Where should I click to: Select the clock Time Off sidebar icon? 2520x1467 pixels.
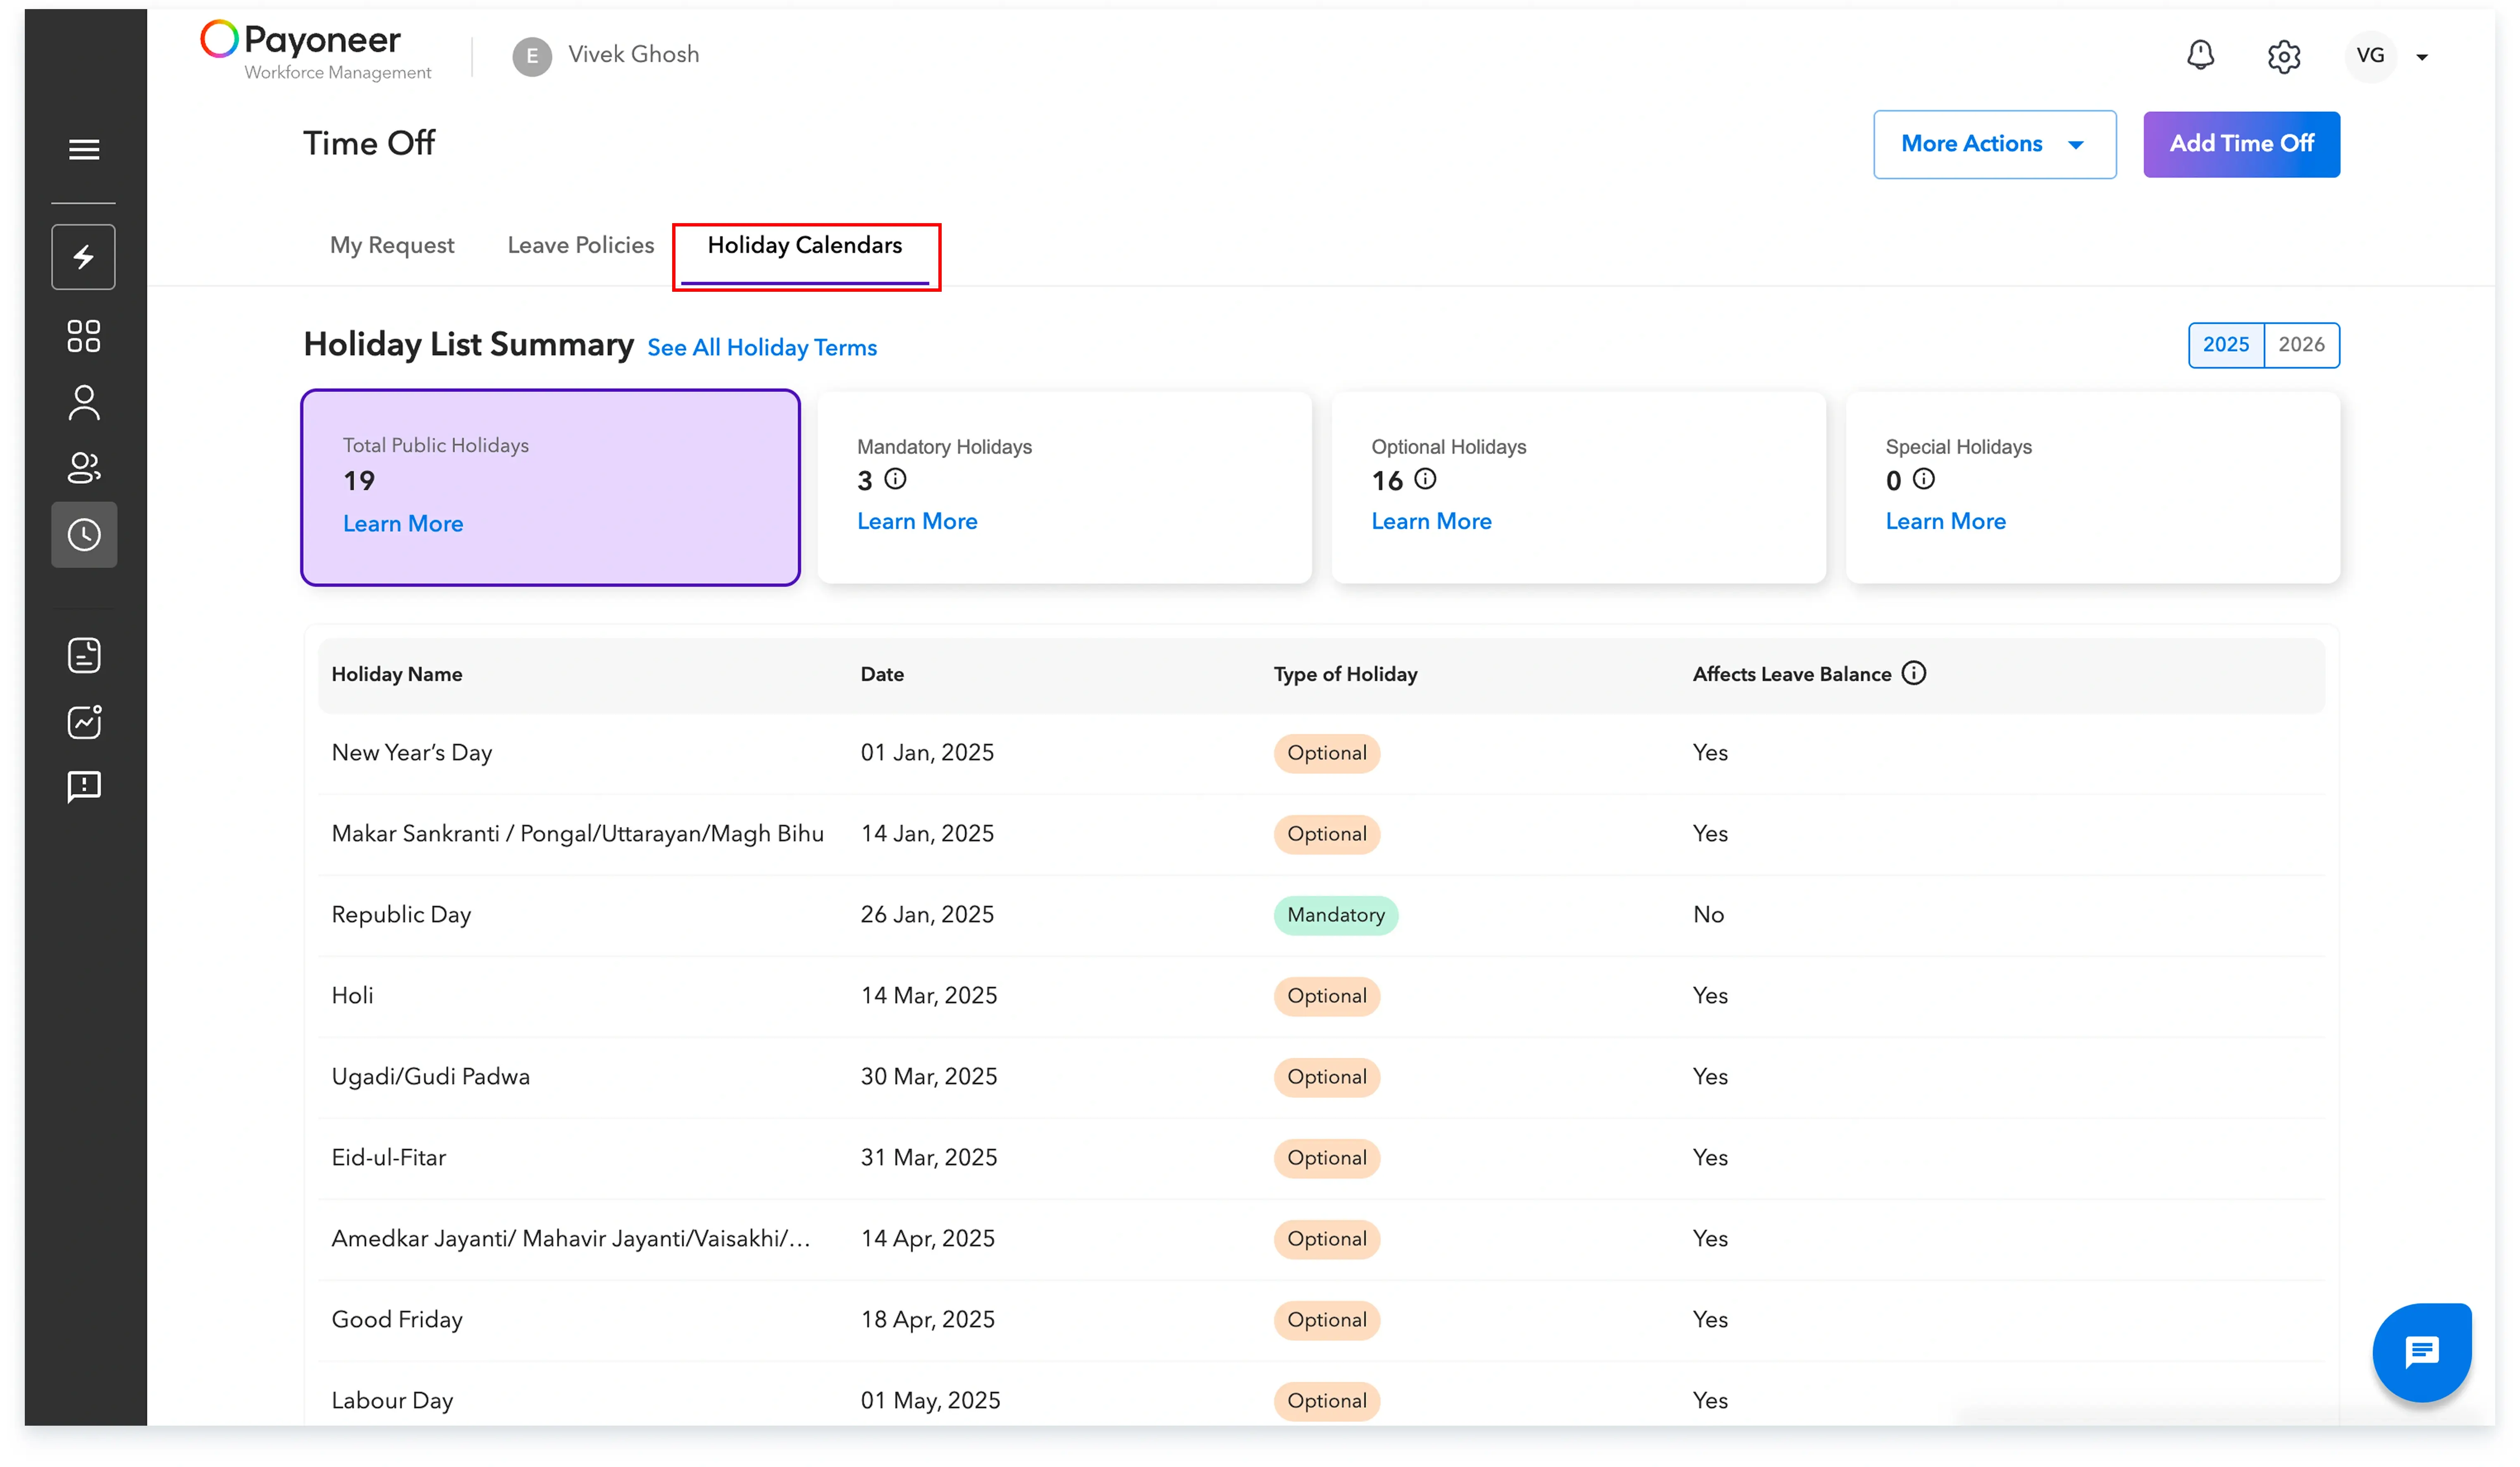[x=84, y=535]
